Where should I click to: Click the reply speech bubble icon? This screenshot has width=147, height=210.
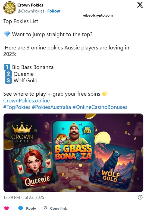21,208
